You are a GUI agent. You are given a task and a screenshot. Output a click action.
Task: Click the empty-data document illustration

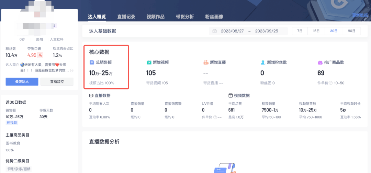(x=225, y=168)
